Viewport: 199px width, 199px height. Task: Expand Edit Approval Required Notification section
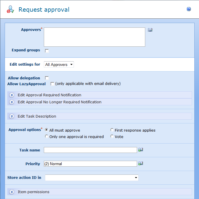(x=12, y=95)
